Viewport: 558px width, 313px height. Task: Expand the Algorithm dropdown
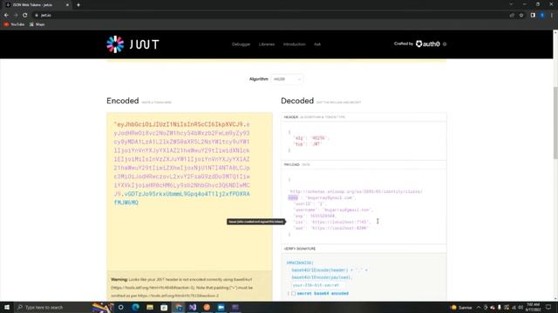287,79
